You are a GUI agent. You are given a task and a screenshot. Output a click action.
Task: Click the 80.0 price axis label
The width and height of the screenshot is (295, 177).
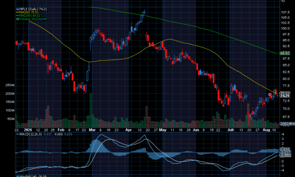286,79
